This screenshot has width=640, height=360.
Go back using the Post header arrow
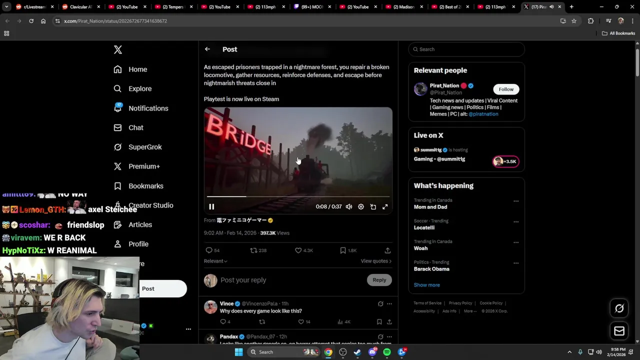point(207,49)
